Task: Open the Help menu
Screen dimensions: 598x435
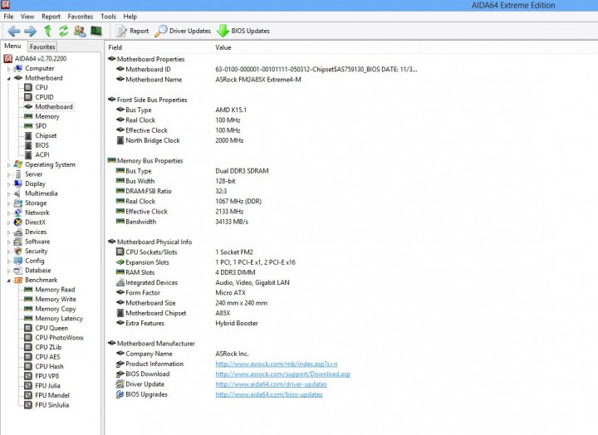Action: tap(130, 17)
